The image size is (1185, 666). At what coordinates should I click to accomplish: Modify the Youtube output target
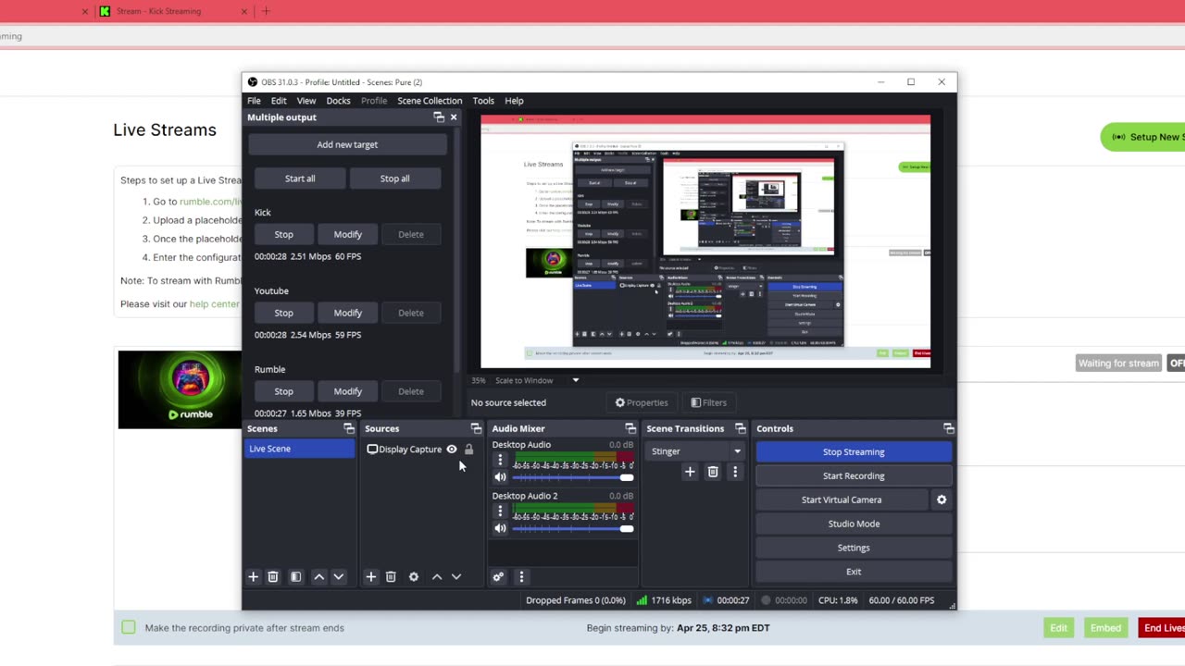pyautogui.click(x=347, y=313)
